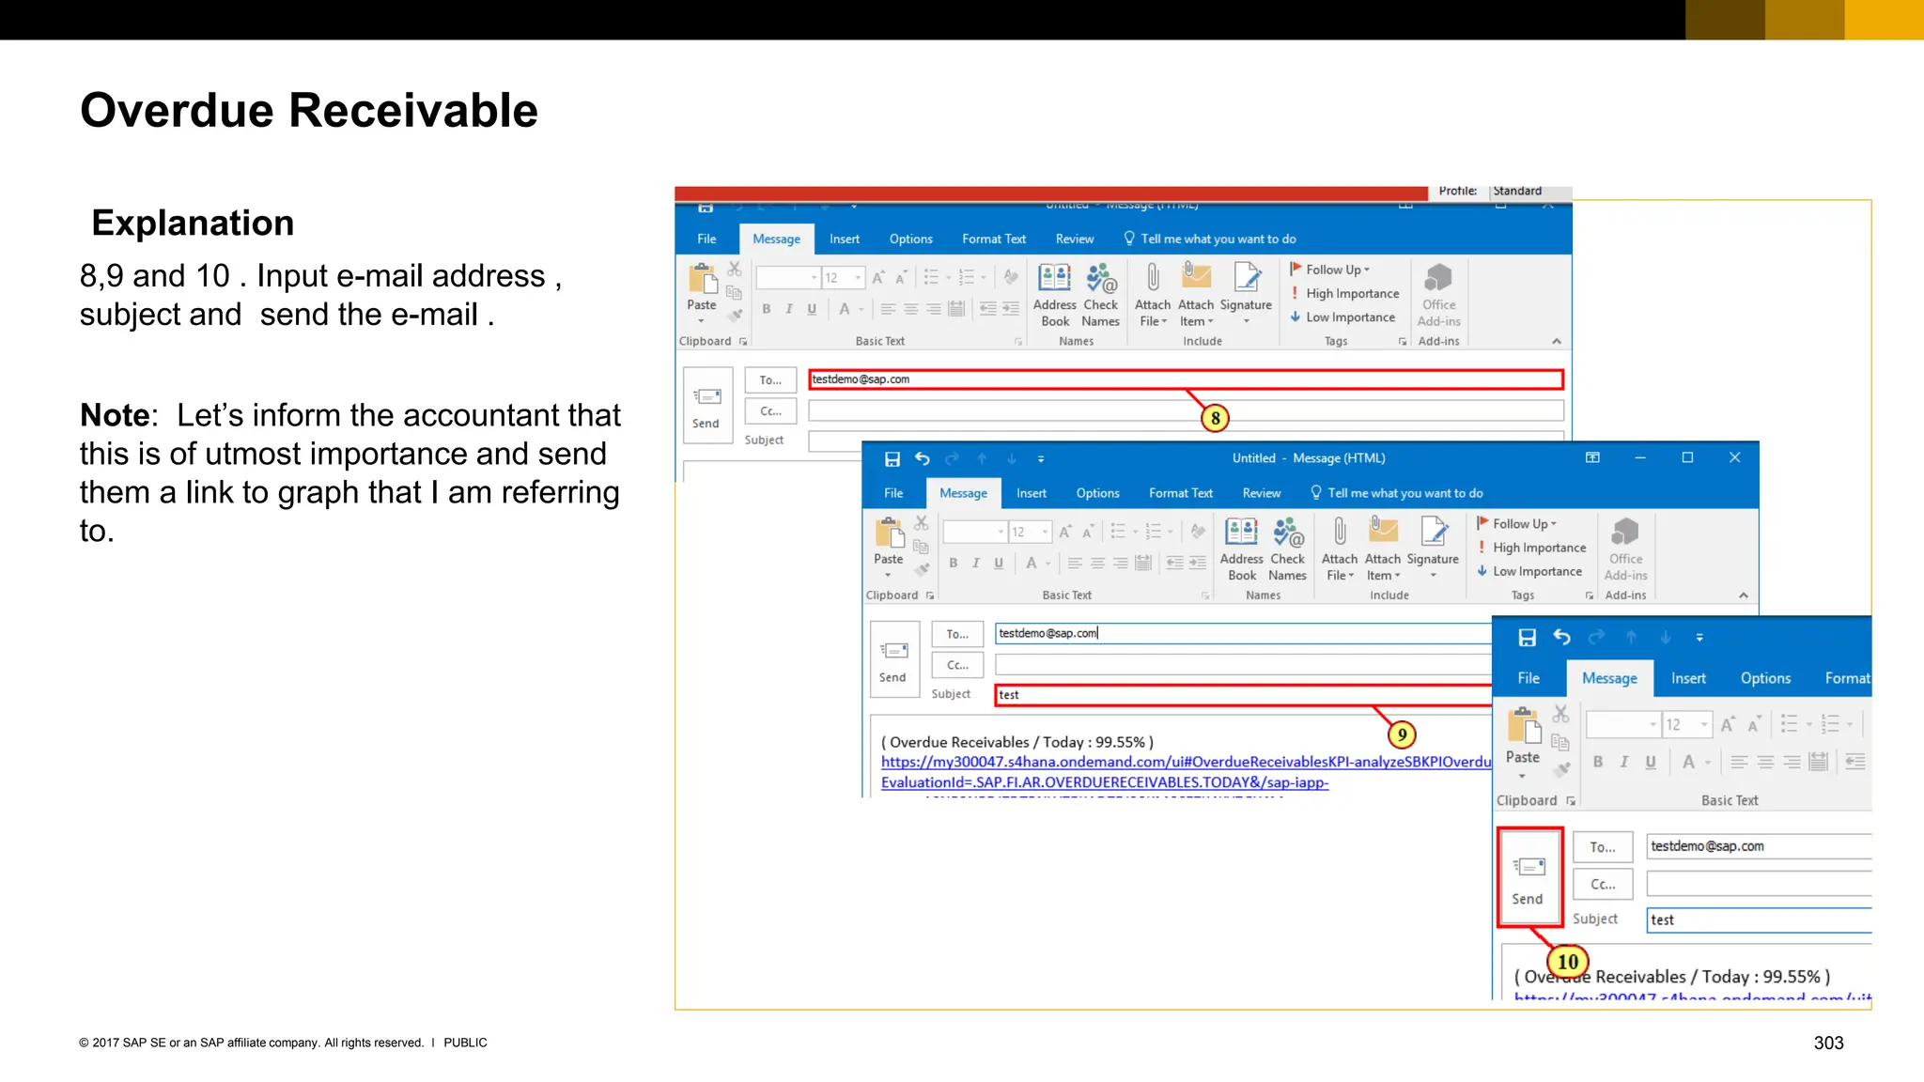Image resolution: width=1924 pixels, height=1082 pixels.
Task: Click Paste icon in middle window
Action: point(889,533)
